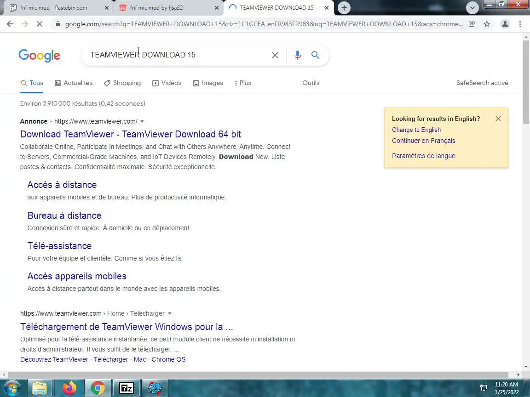Open Téléchargement de TeamViewer Windows result
This screenshot has height=397, width=530.
pos(127,327)
